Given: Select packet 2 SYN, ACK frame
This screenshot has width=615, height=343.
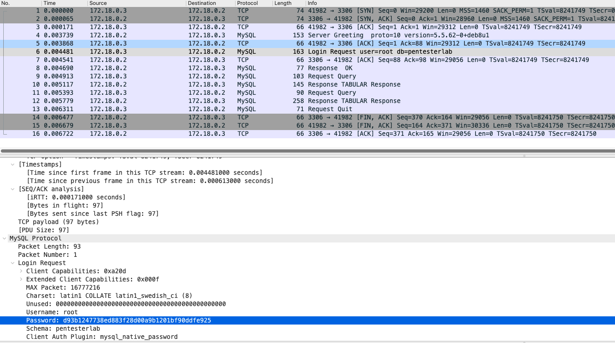Looking at the screenshot, I should tap(307, 19).
